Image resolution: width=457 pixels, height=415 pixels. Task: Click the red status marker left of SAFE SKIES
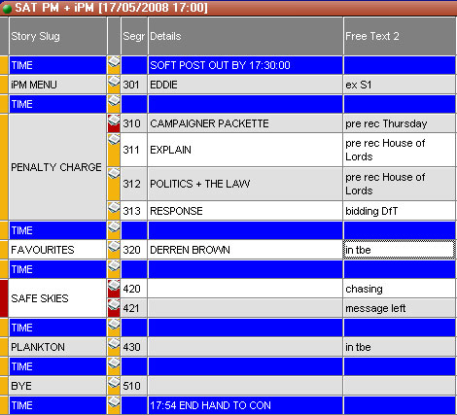[x=4, y=298]
